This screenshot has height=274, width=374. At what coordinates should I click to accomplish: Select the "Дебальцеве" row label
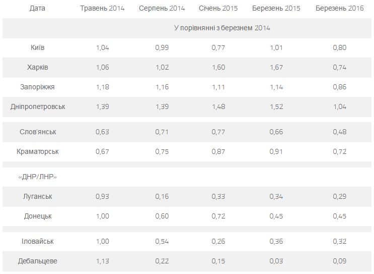[37, 261]
